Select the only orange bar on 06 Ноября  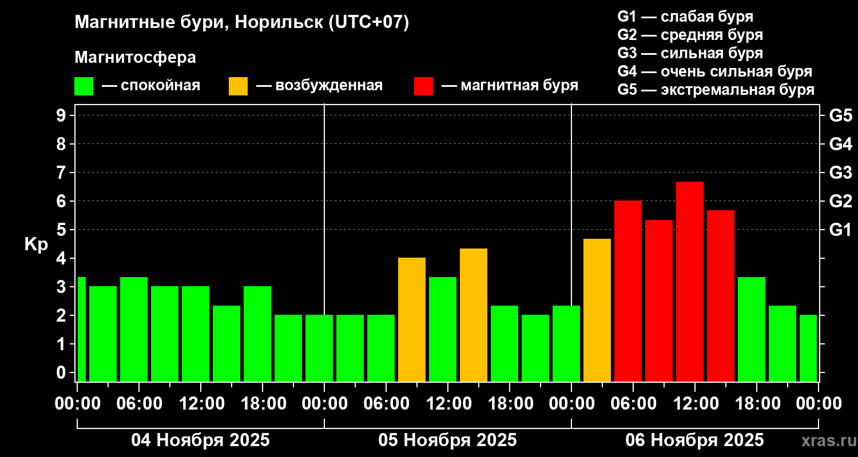click(597, 310)
